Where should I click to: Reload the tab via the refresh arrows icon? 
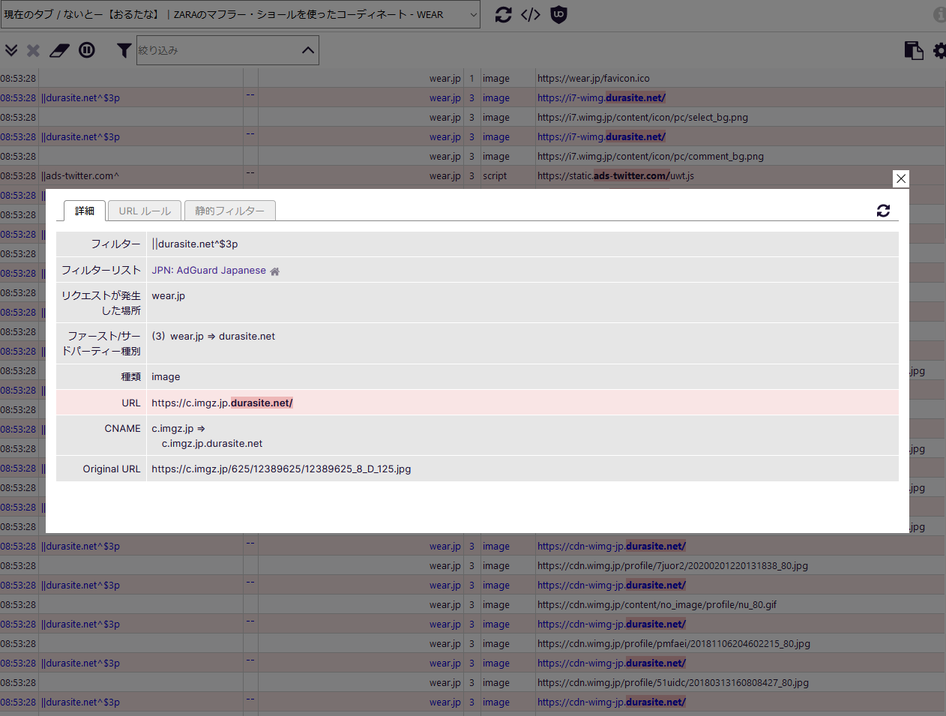pos(503,14)
